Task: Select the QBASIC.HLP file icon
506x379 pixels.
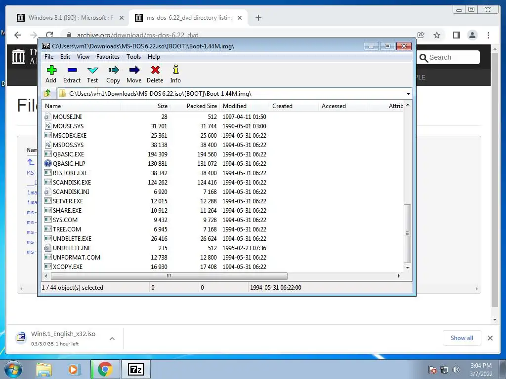Action: click(48, 163)
